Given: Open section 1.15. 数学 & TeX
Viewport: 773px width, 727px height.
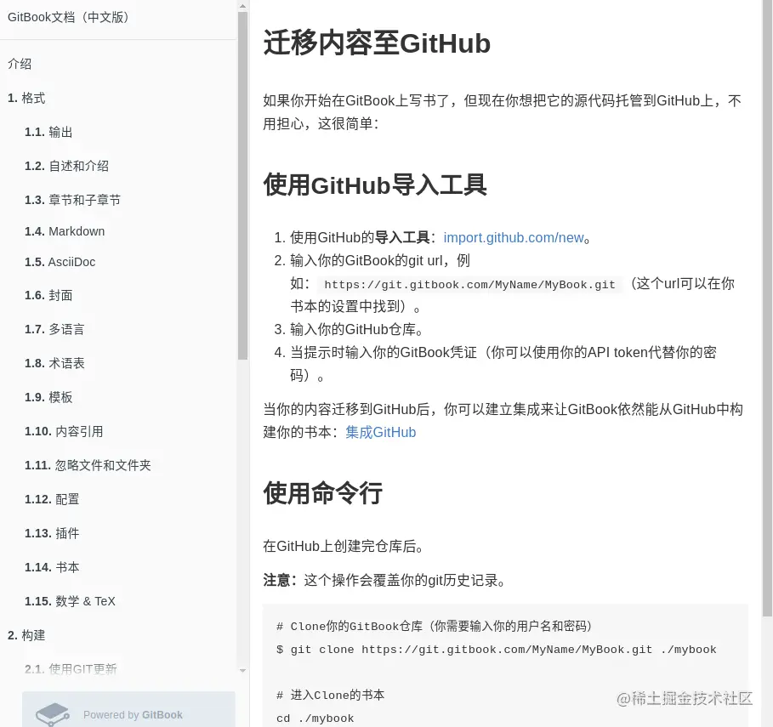Looking at the screenshot, I should tap(70, 601).
